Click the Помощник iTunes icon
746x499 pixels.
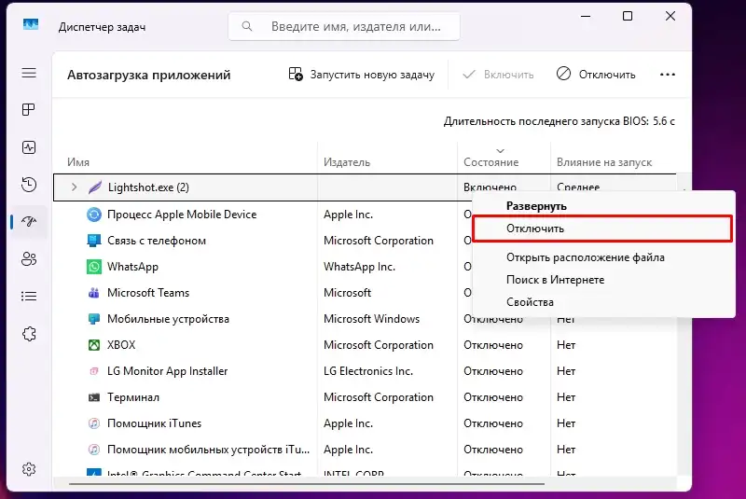point(94,423)
